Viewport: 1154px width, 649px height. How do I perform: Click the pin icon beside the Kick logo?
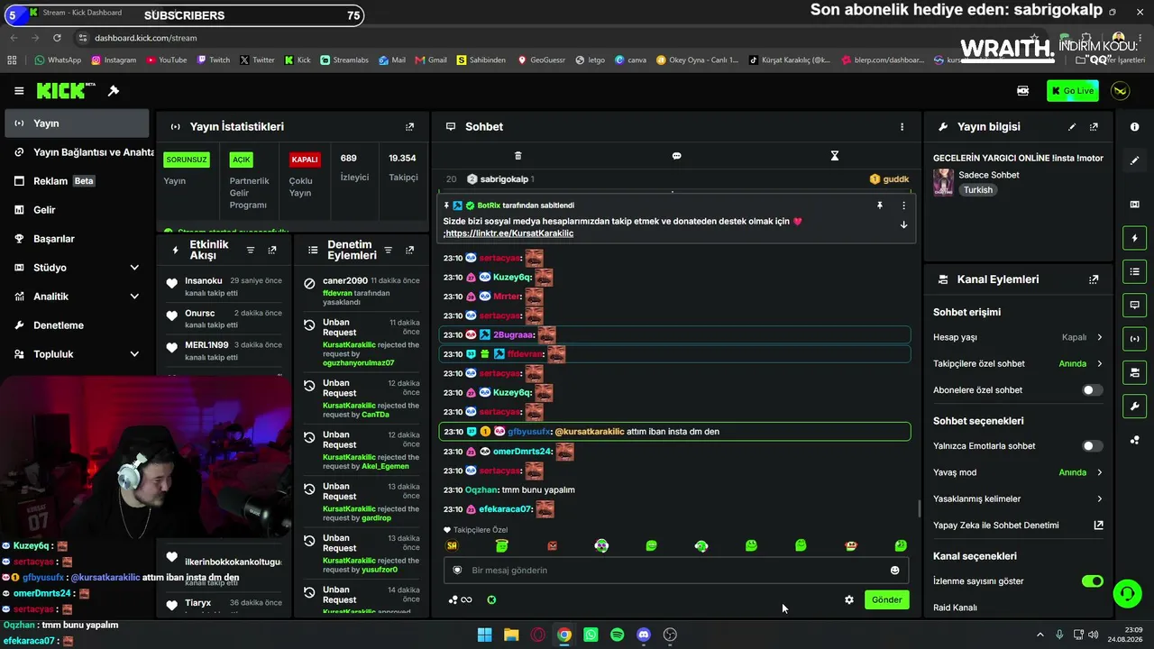tap(114, 91)
